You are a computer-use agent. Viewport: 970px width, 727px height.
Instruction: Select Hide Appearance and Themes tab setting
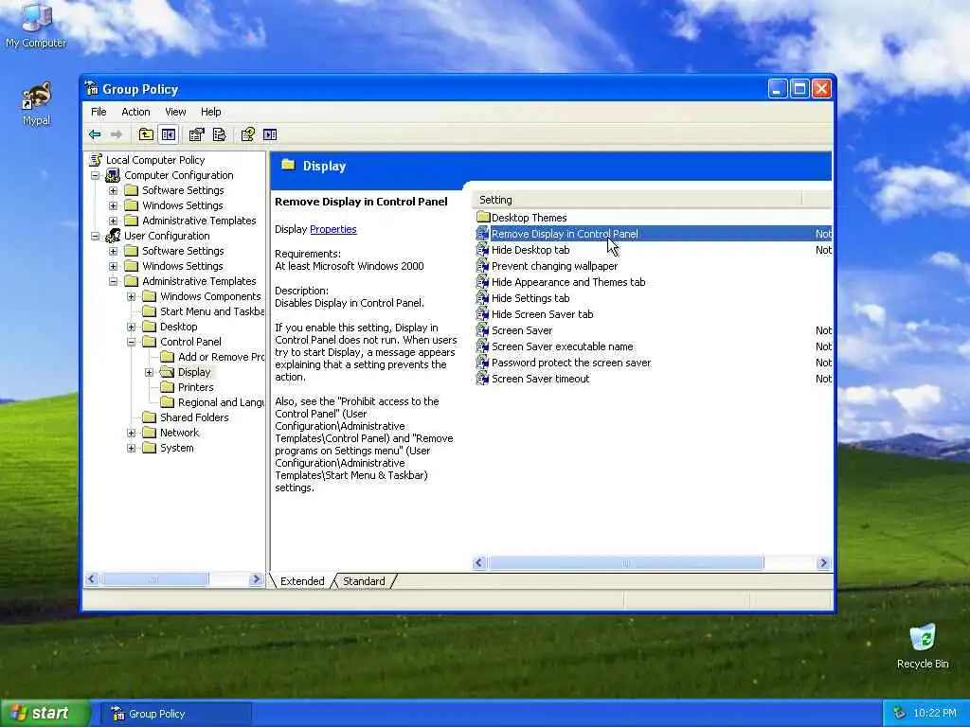tap(568, 282)
